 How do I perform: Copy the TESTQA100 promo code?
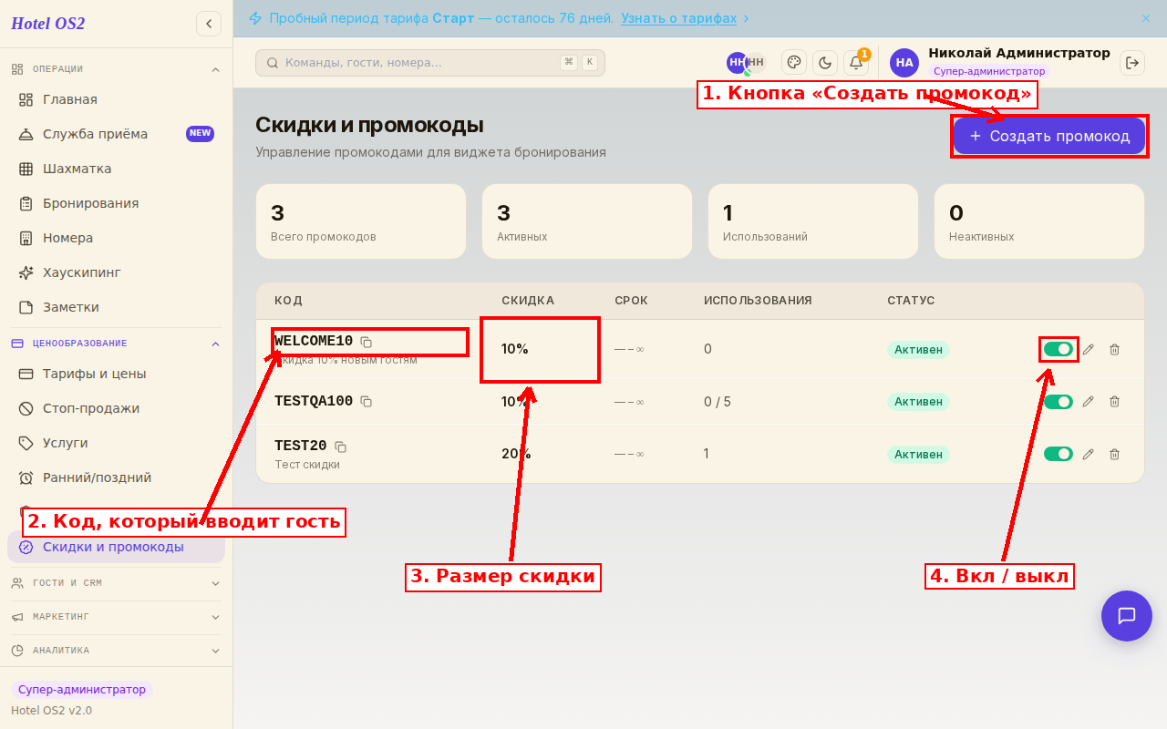pos(367,401)
